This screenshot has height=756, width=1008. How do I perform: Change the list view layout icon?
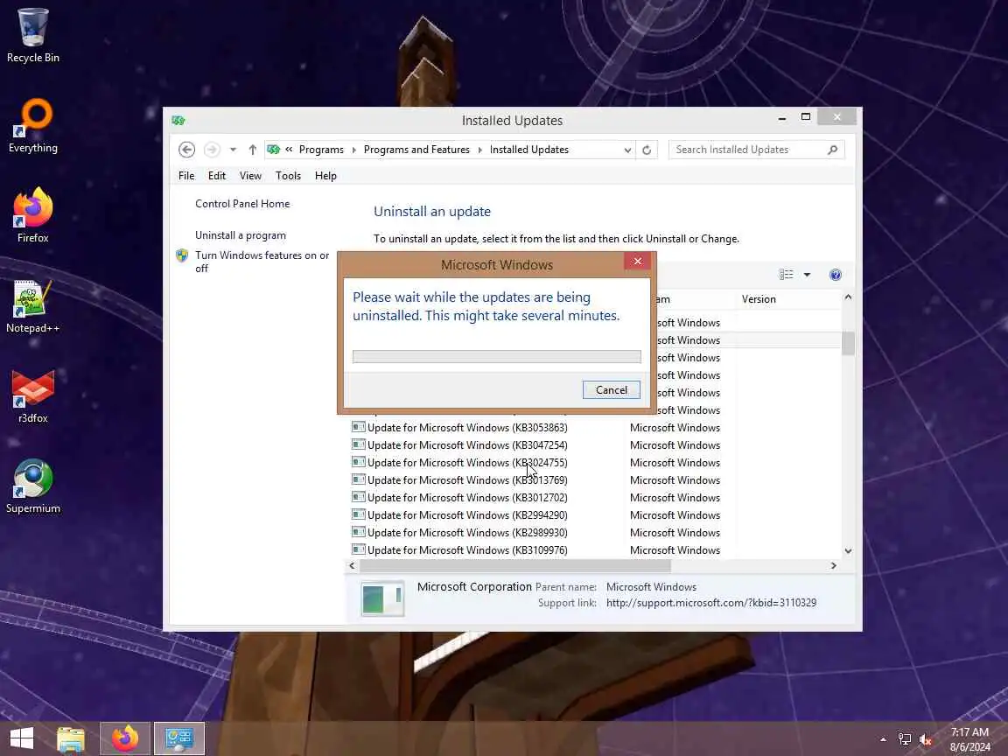point(787,275)
